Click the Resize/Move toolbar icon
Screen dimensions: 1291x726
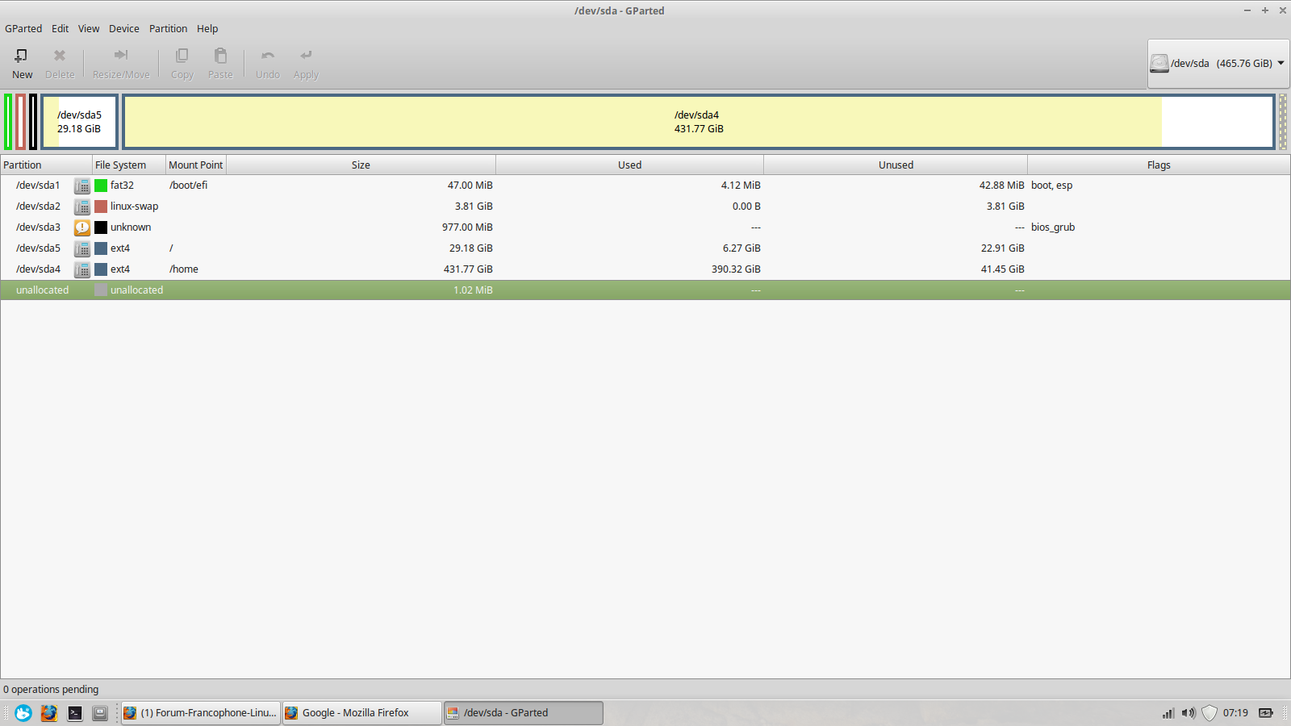tap(121, 56)
